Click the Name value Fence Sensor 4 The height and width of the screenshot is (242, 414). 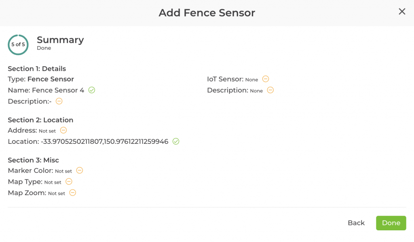click(58, 90)
